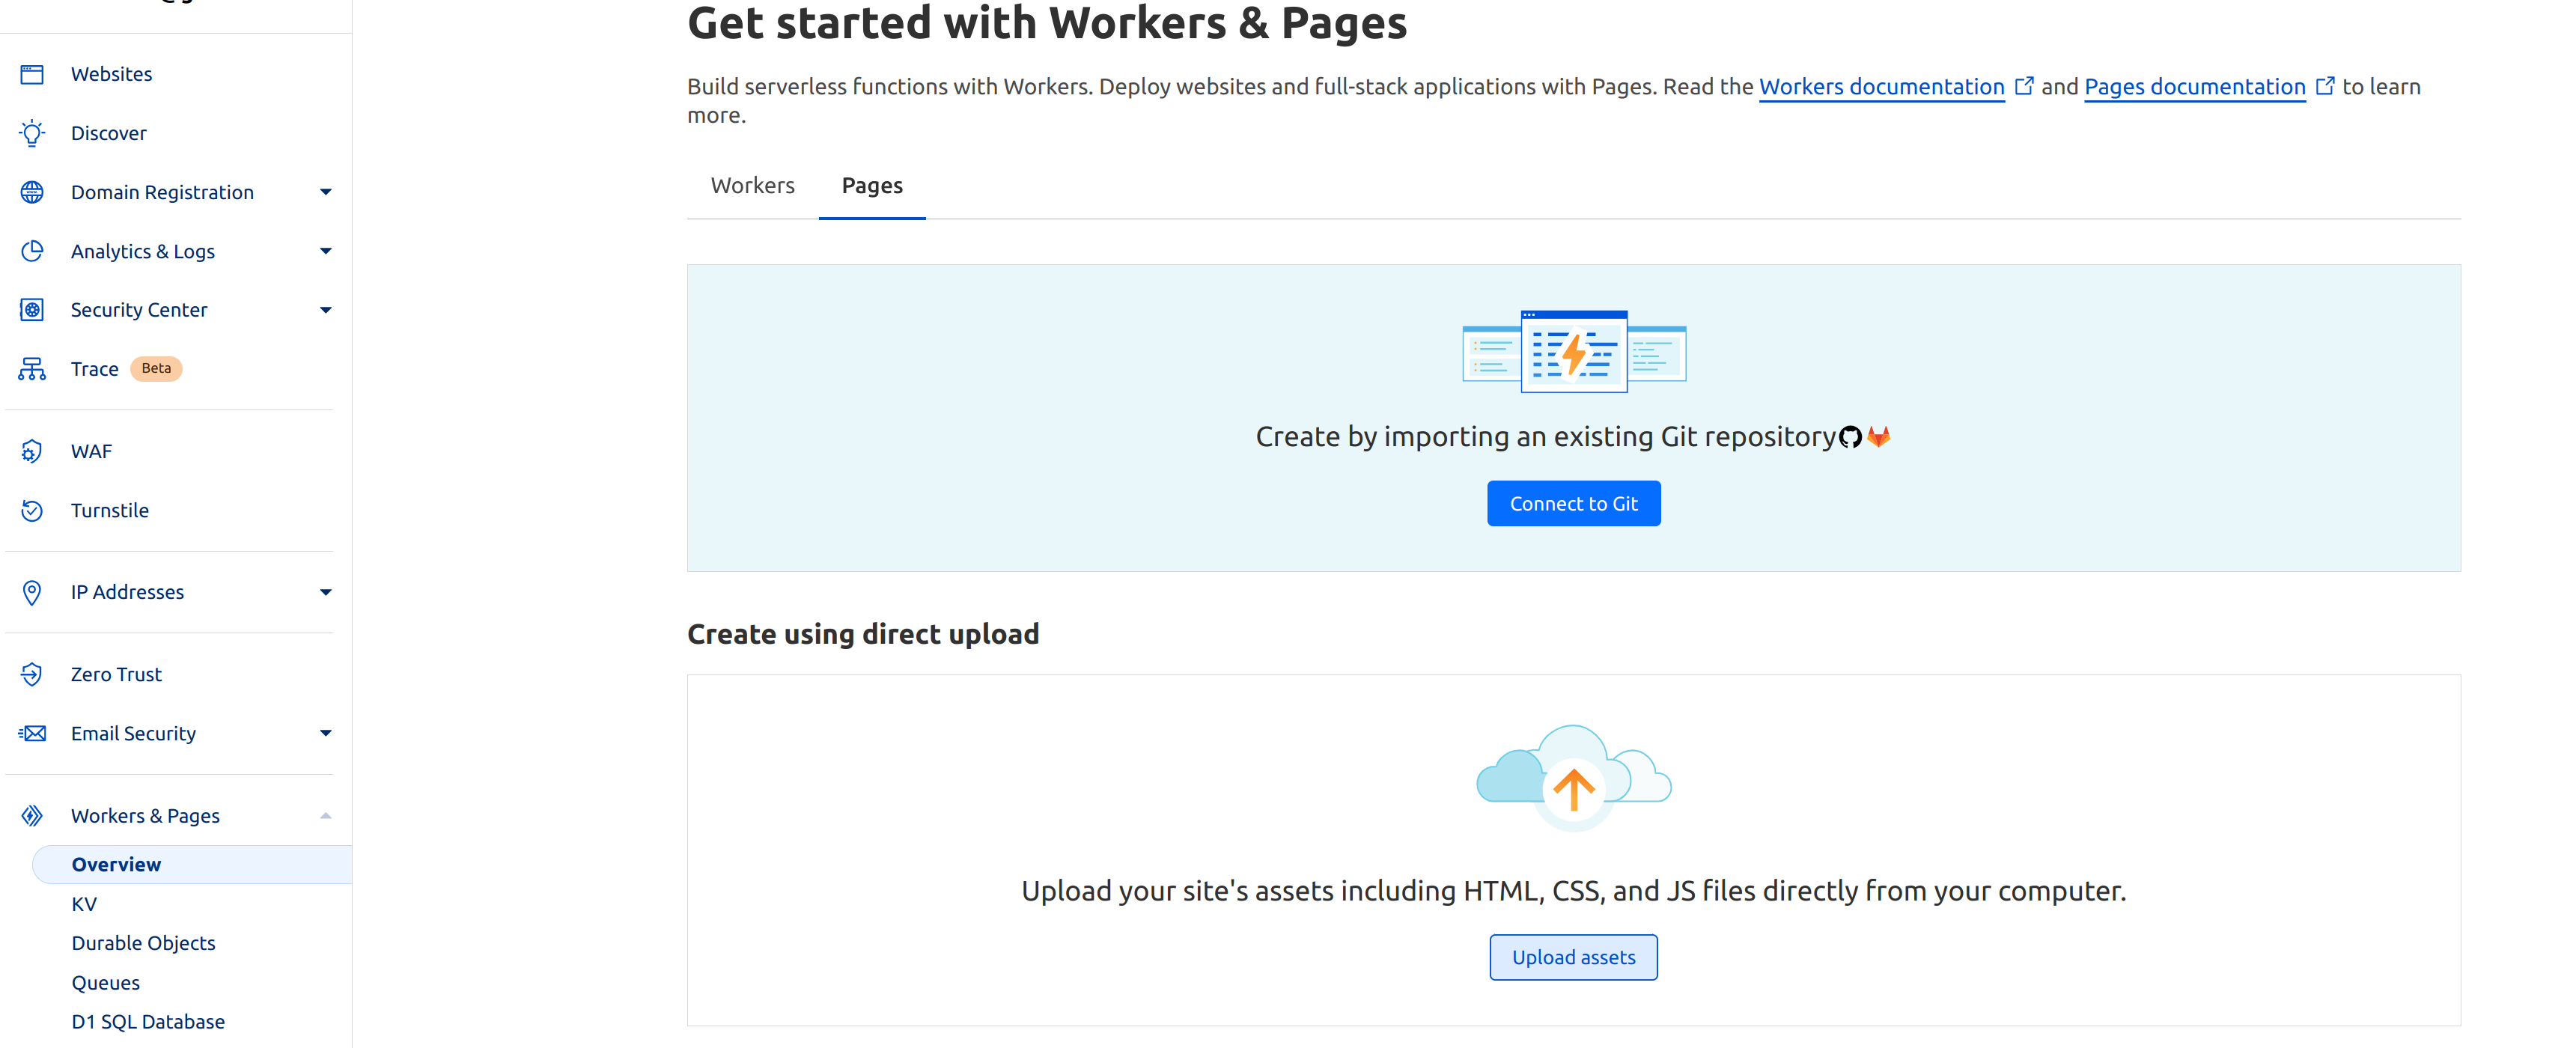The width and height of the screenshot is (2576, 1048).
Task: Click the Turnstile checkmark icon
Action: point(32,510)
